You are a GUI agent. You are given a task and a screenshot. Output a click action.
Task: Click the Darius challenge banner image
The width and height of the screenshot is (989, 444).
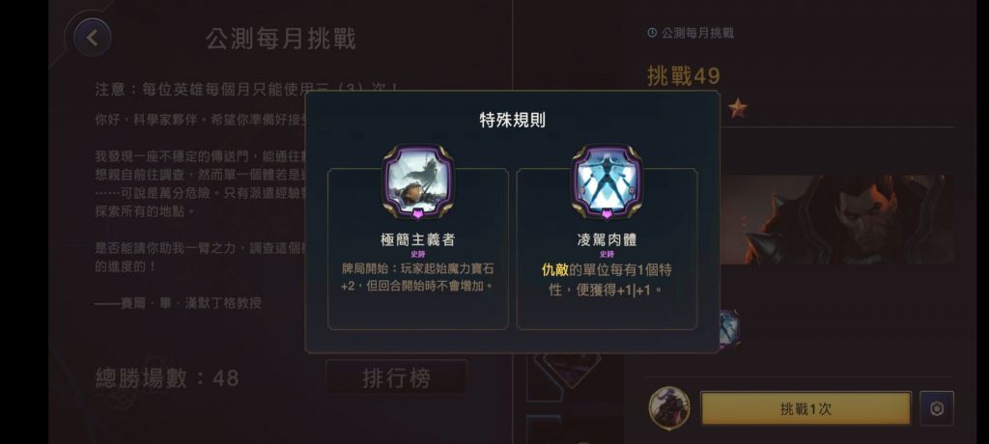tap(837, 219)
